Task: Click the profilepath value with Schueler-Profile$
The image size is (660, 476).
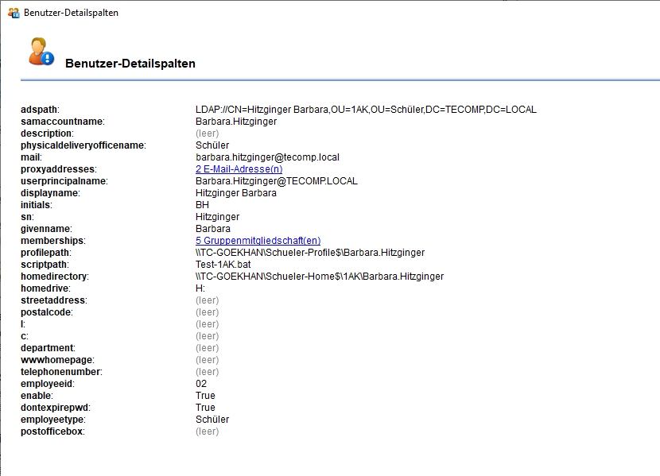Action: [310, 253]
